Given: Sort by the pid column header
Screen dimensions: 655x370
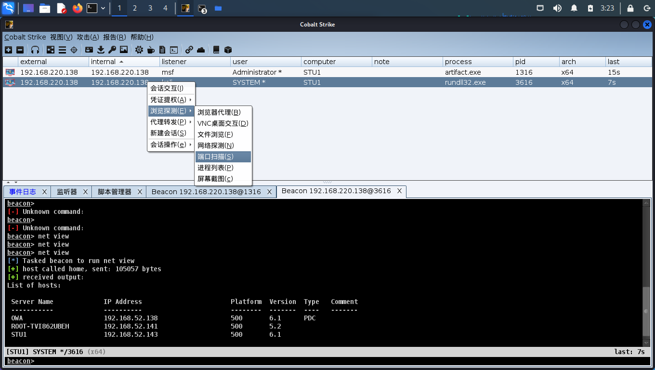Looking at the screenshot, I should [536, 62].
